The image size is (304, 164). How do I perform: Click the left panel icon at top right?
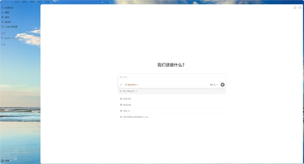[295, 8]
